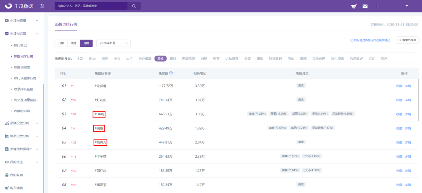Click the 千瓜数据 logo
This screenshot has width=422, height=193.
(19, 6)
